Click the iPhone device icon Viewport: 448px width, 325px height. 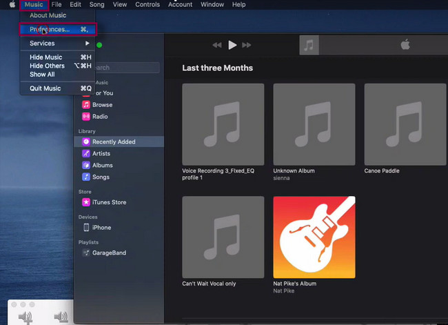coord(86,228)
